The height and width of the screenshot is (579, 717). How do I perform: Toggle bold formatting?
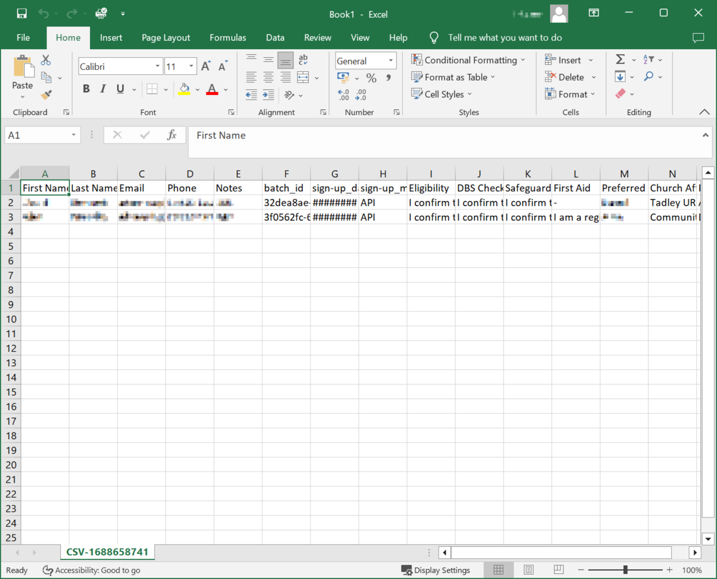click(x=86, y=89)
